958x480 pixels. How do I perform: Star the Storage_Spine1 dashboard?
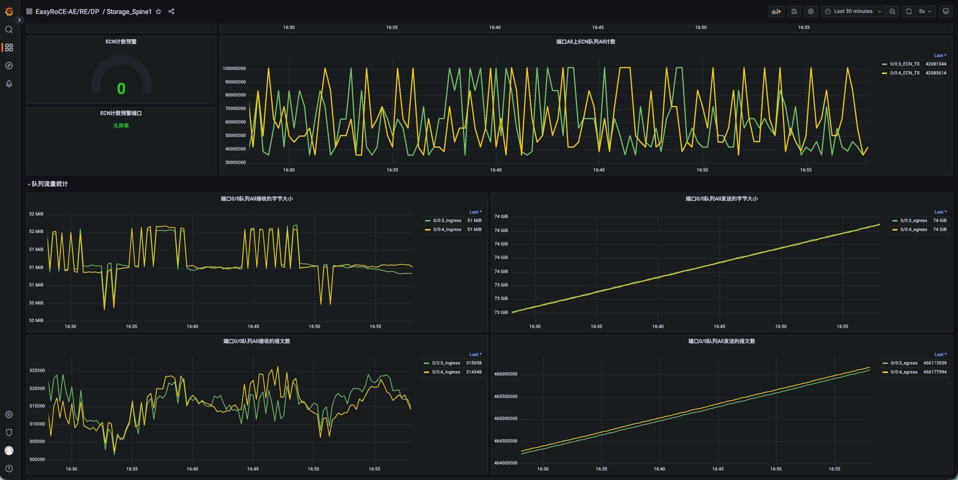point(158,11)
